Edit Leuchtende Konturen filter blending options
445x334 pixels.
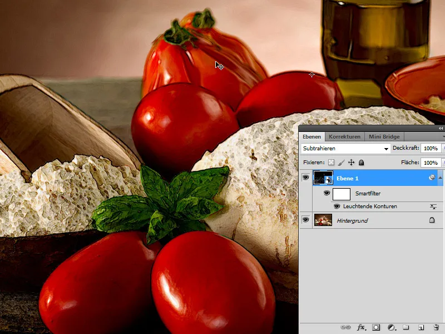pyautogui.click(x=433, y=207)
